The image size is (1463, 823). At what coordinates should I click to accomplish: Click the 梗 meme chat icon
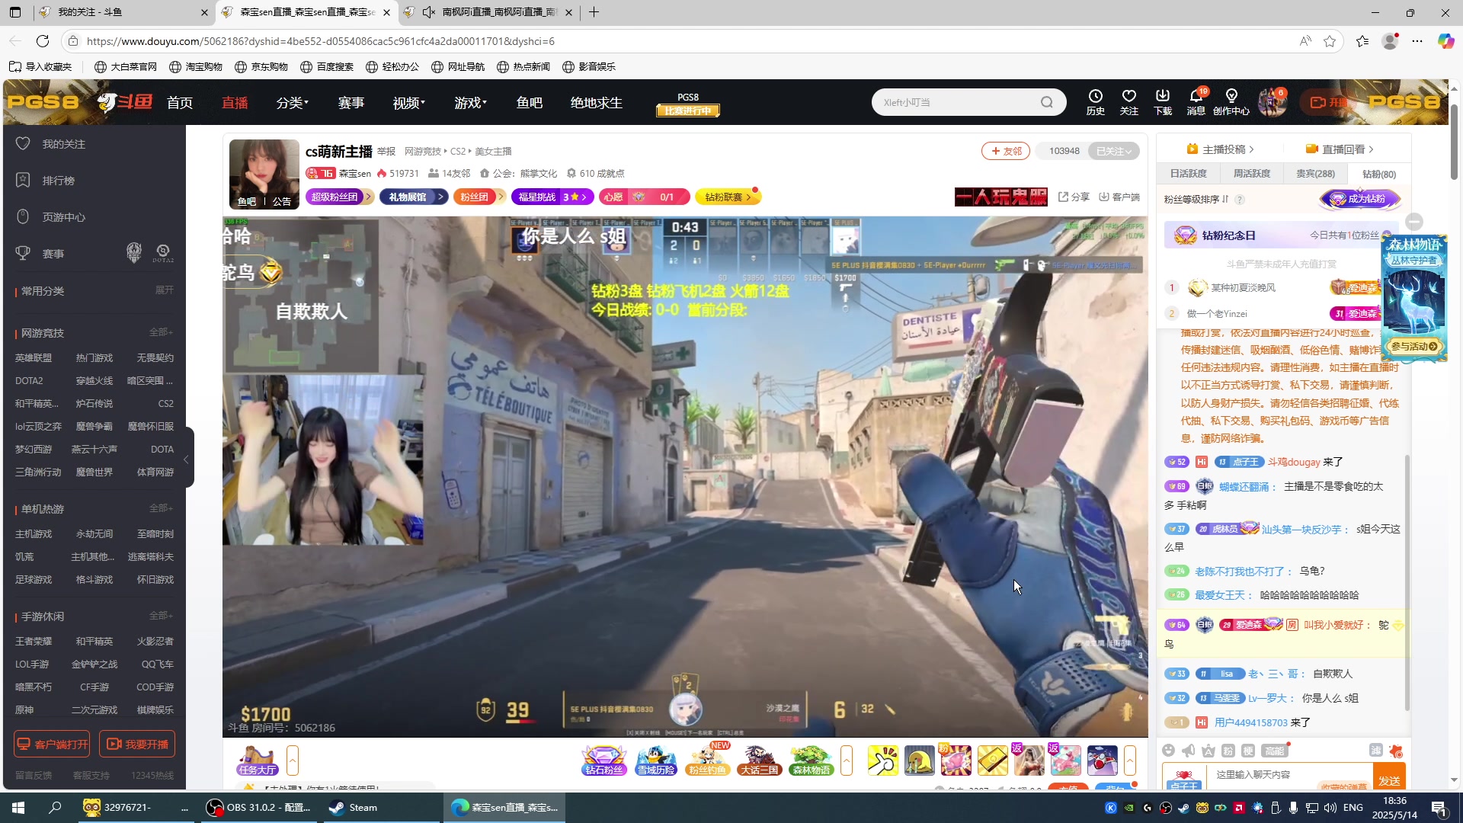pos(1247,751)
